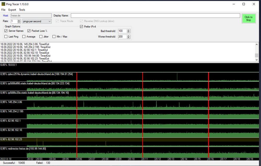Click the Display Name text field
This screenshot has height=166, width=261.
[x=155, y=16]
